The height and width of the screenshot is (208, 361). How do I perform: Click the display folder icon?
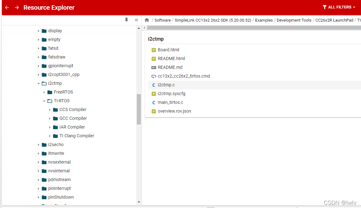click(44, 31)
